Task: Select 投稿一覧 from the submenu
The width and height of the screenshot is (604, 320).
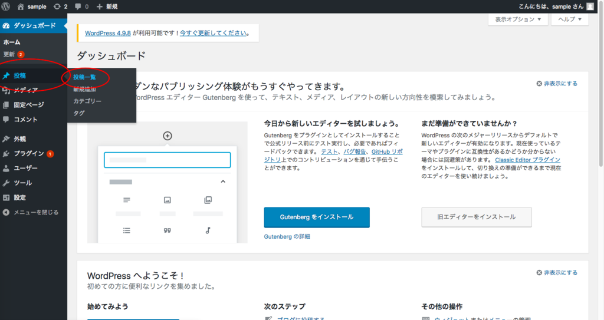Action: [85, 77]
